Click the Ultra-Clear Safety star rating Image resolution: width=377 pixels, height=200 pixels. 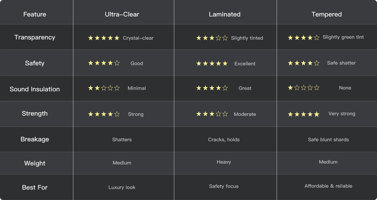click(x=104, y=63)
